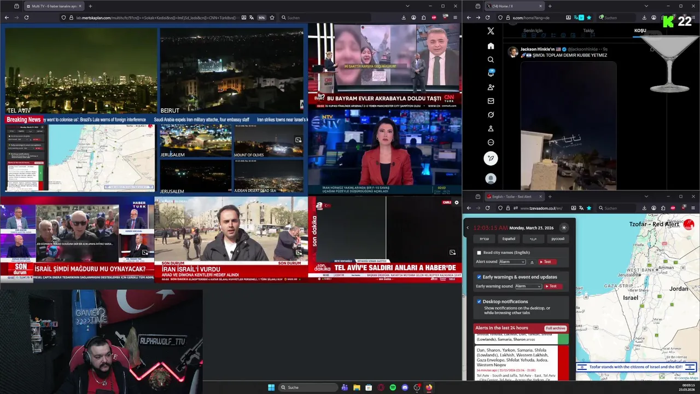
Task: Upload custom alert sound icon in Tzofar
Action: pos(532,262)
